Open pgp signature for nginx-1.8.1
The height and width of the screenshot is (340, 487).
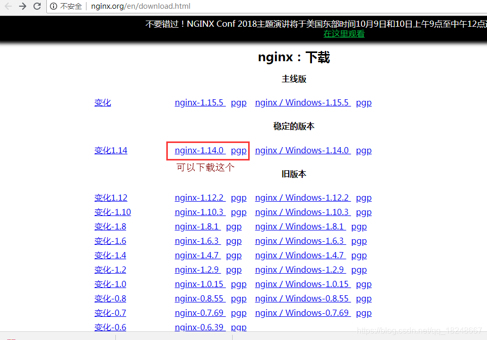234,227
